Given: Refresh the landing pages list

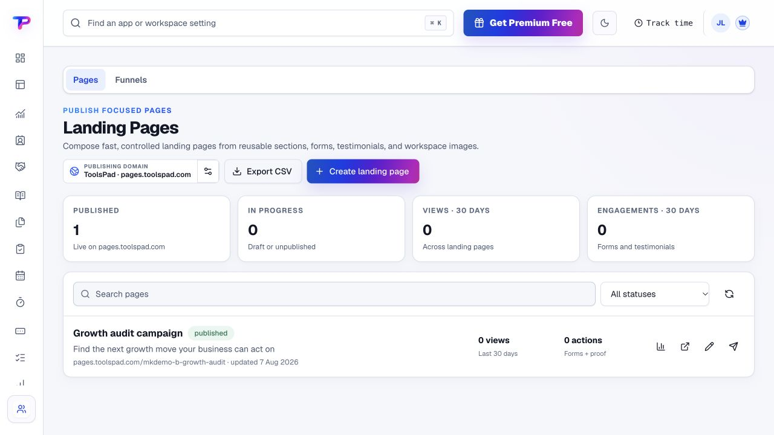Looking at the screenshot, I should (729, 294).
